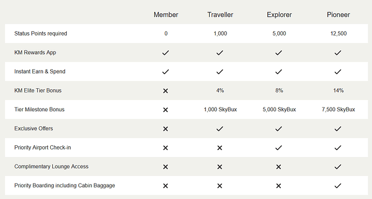The image size is (372, 199).
Task: Select the Pioneer column header
Action: [x=339, y=15]
